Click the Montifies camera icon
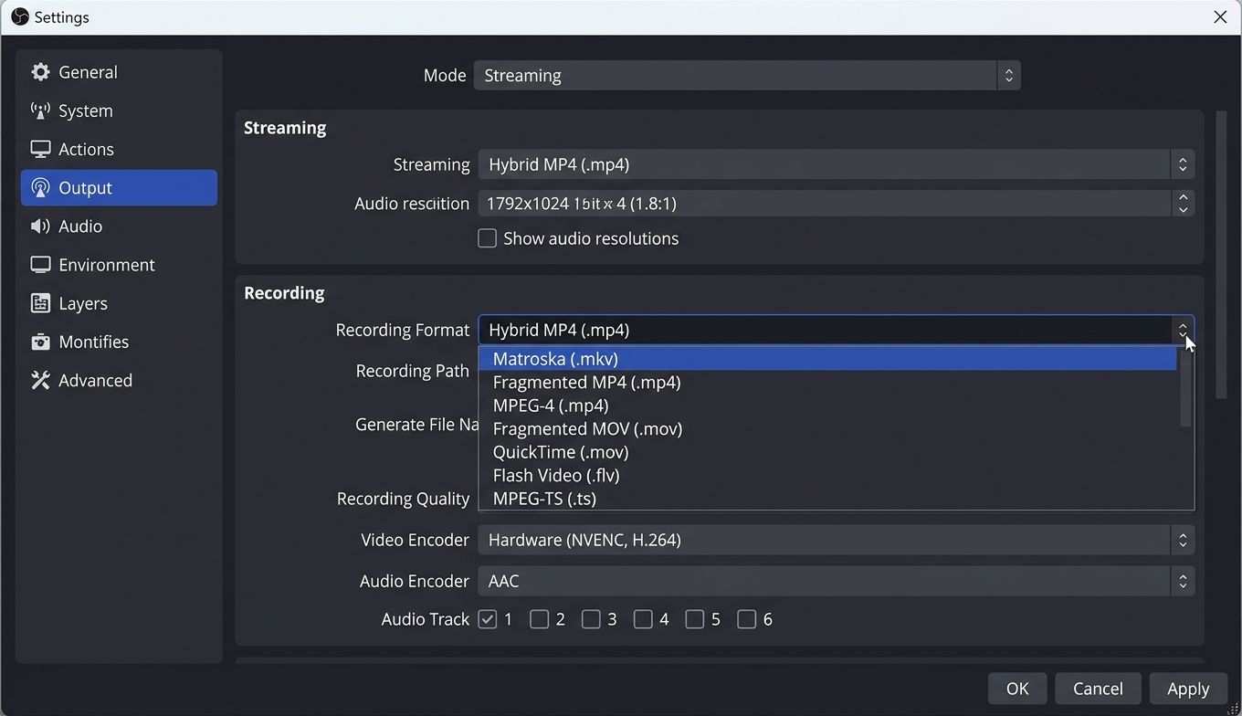 click(x=40, y=342)
